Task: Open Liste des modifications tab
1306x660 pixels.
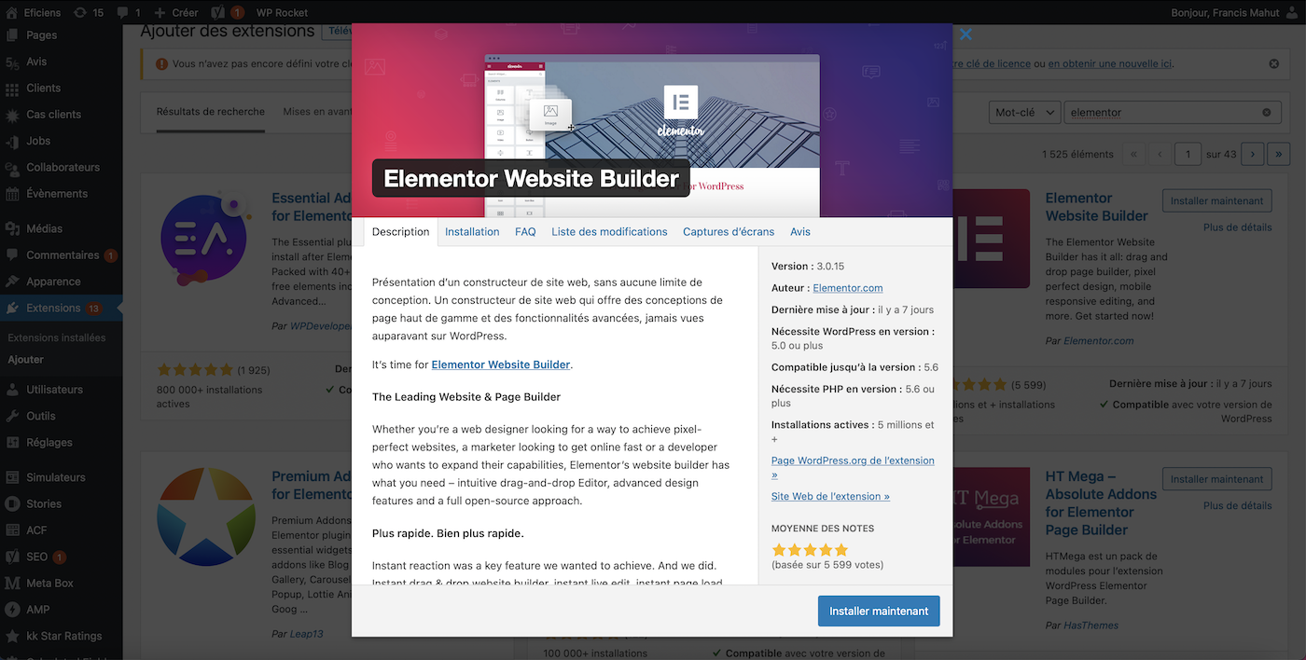Action: 609,232
